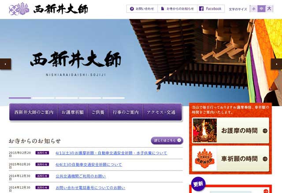The image size is (282, 193).
Task: Open news about 4/11(土) お護摩祈願
Action: [111, 153]
